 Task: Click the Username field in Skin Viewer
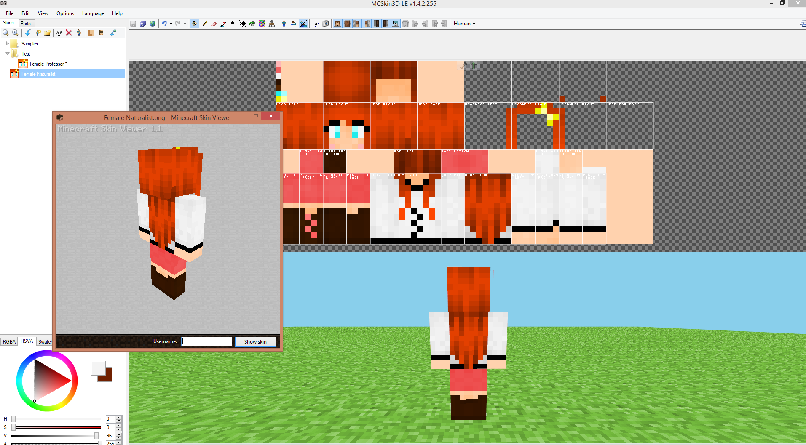tap(207, 341)
